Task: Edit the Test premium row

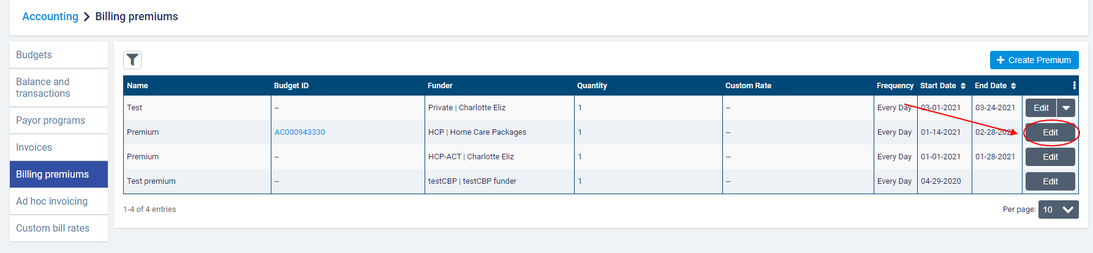Action: pos(1050,181)
